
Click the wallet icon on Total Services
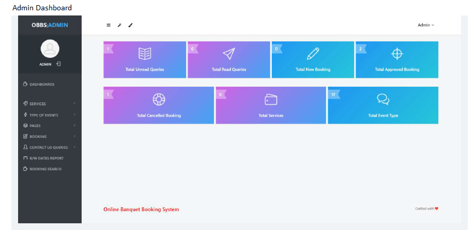click(271, 100)
